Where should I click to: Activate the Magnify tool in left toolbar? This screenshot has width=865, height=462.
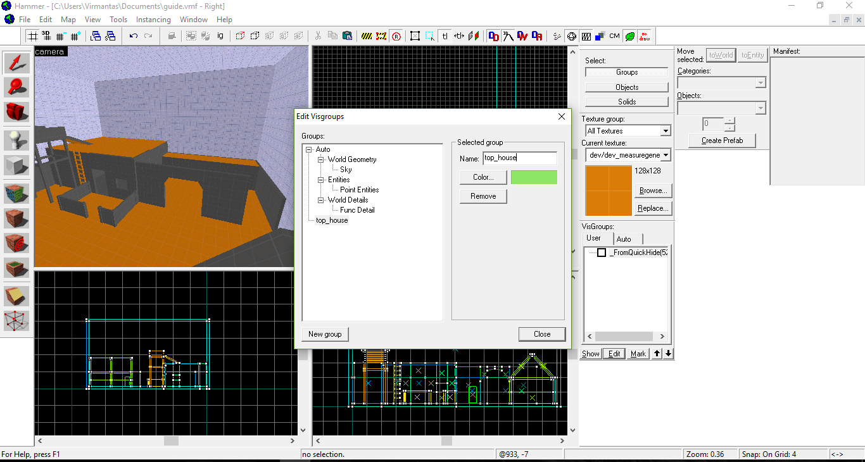17,87
